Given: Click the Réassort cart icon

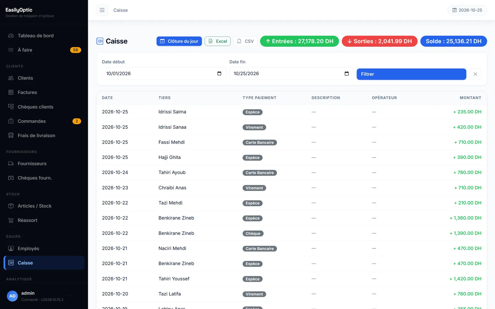Looking at the screenshot, I should [x=11, y=220].
